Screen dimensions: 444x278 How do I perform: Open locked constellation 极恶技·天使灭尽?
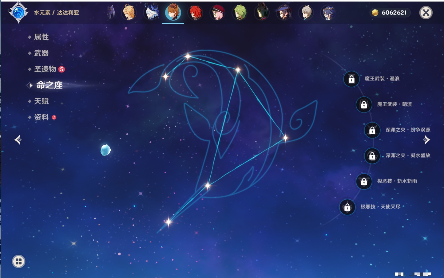347,207
